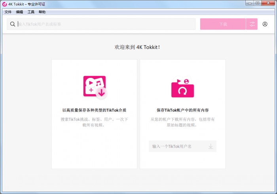Open download settings sliders icon

pyautogui.click(x=252, y=24)
